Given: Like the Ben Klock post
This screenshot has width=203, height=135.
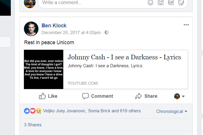Looking at the screenshot, I should tap(48, 96).
